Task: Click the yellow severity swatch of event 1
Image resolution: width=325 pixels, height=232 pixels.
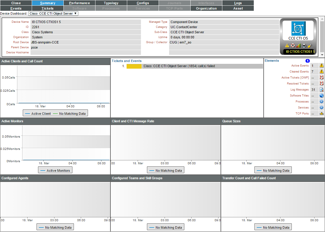Action: 134,66
